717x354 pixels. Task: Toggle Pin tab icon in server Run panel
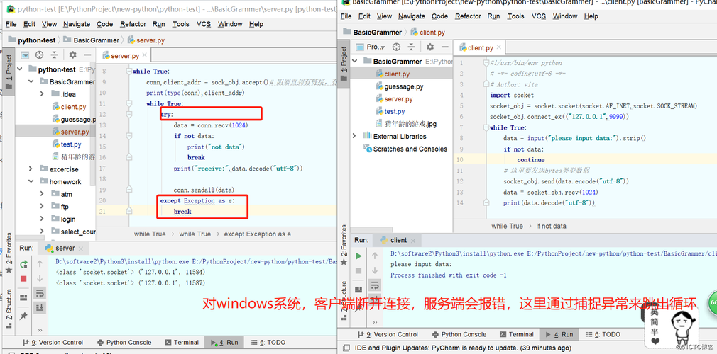pyautogui.click(x=23, y=316)
